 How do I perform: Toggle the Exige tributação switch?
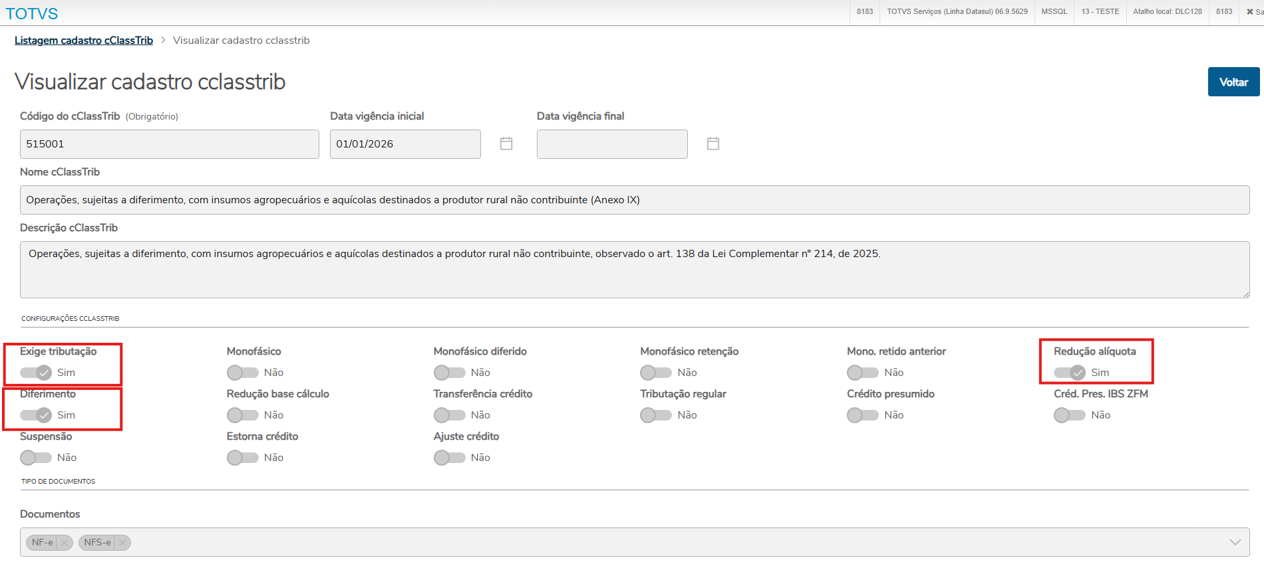click(x=36, y=373)
